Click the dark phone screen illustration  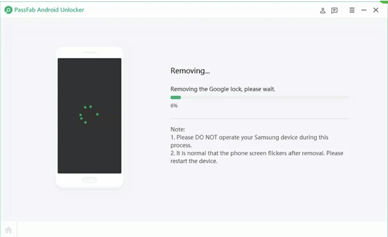point(90,116)
